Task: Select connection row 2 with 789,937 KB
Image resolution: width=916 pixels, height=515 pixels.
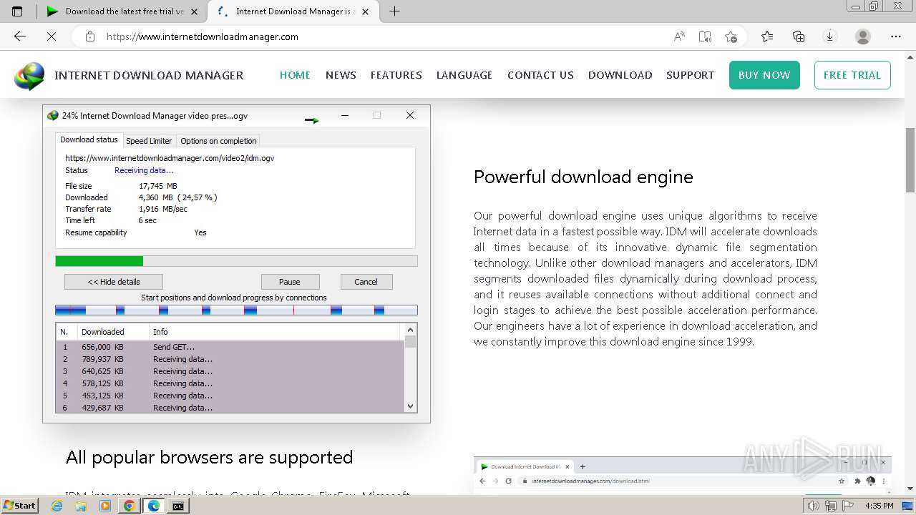Action: [230, 359]
